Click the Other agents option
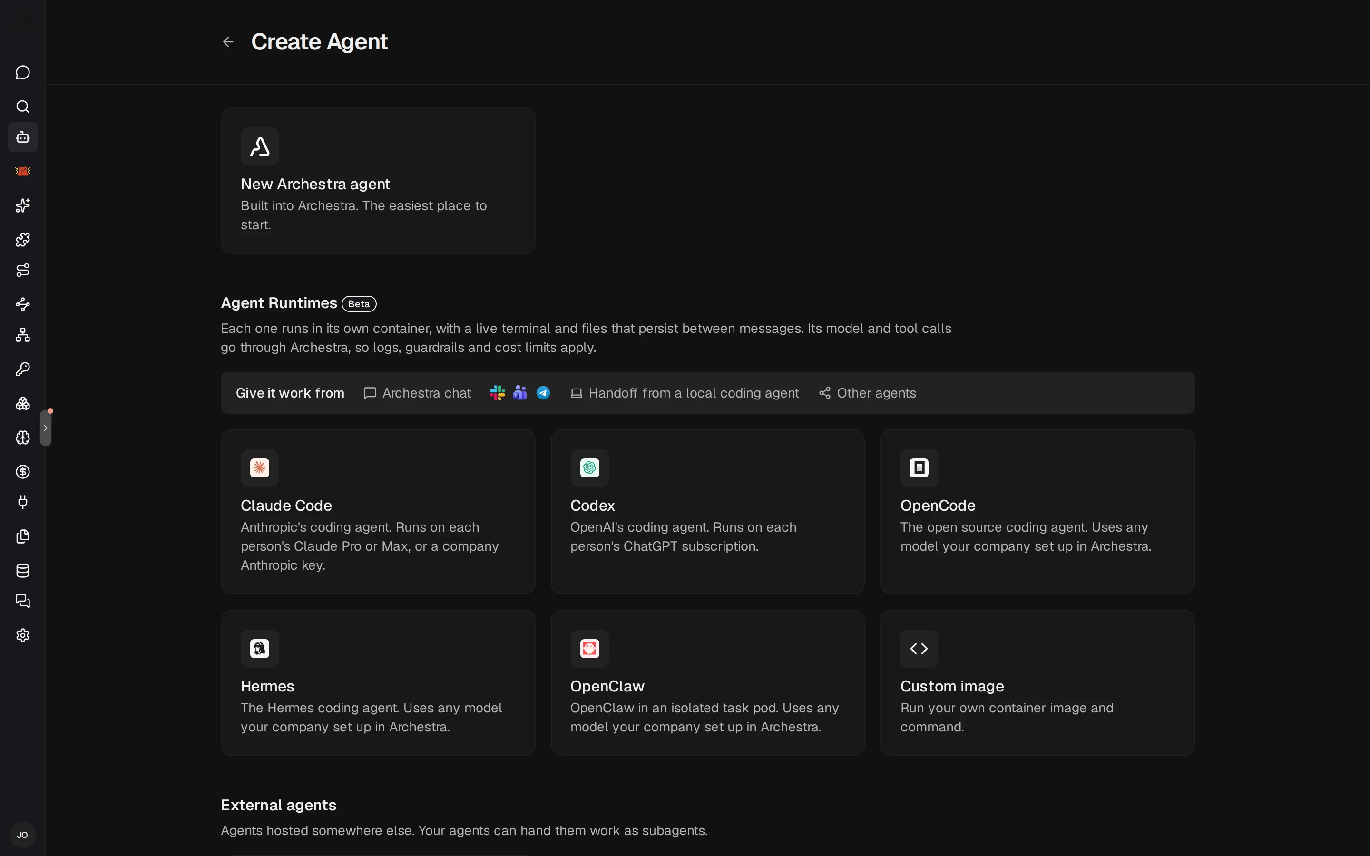Viewport: 1370px width, 856px height. coord(867,393)
